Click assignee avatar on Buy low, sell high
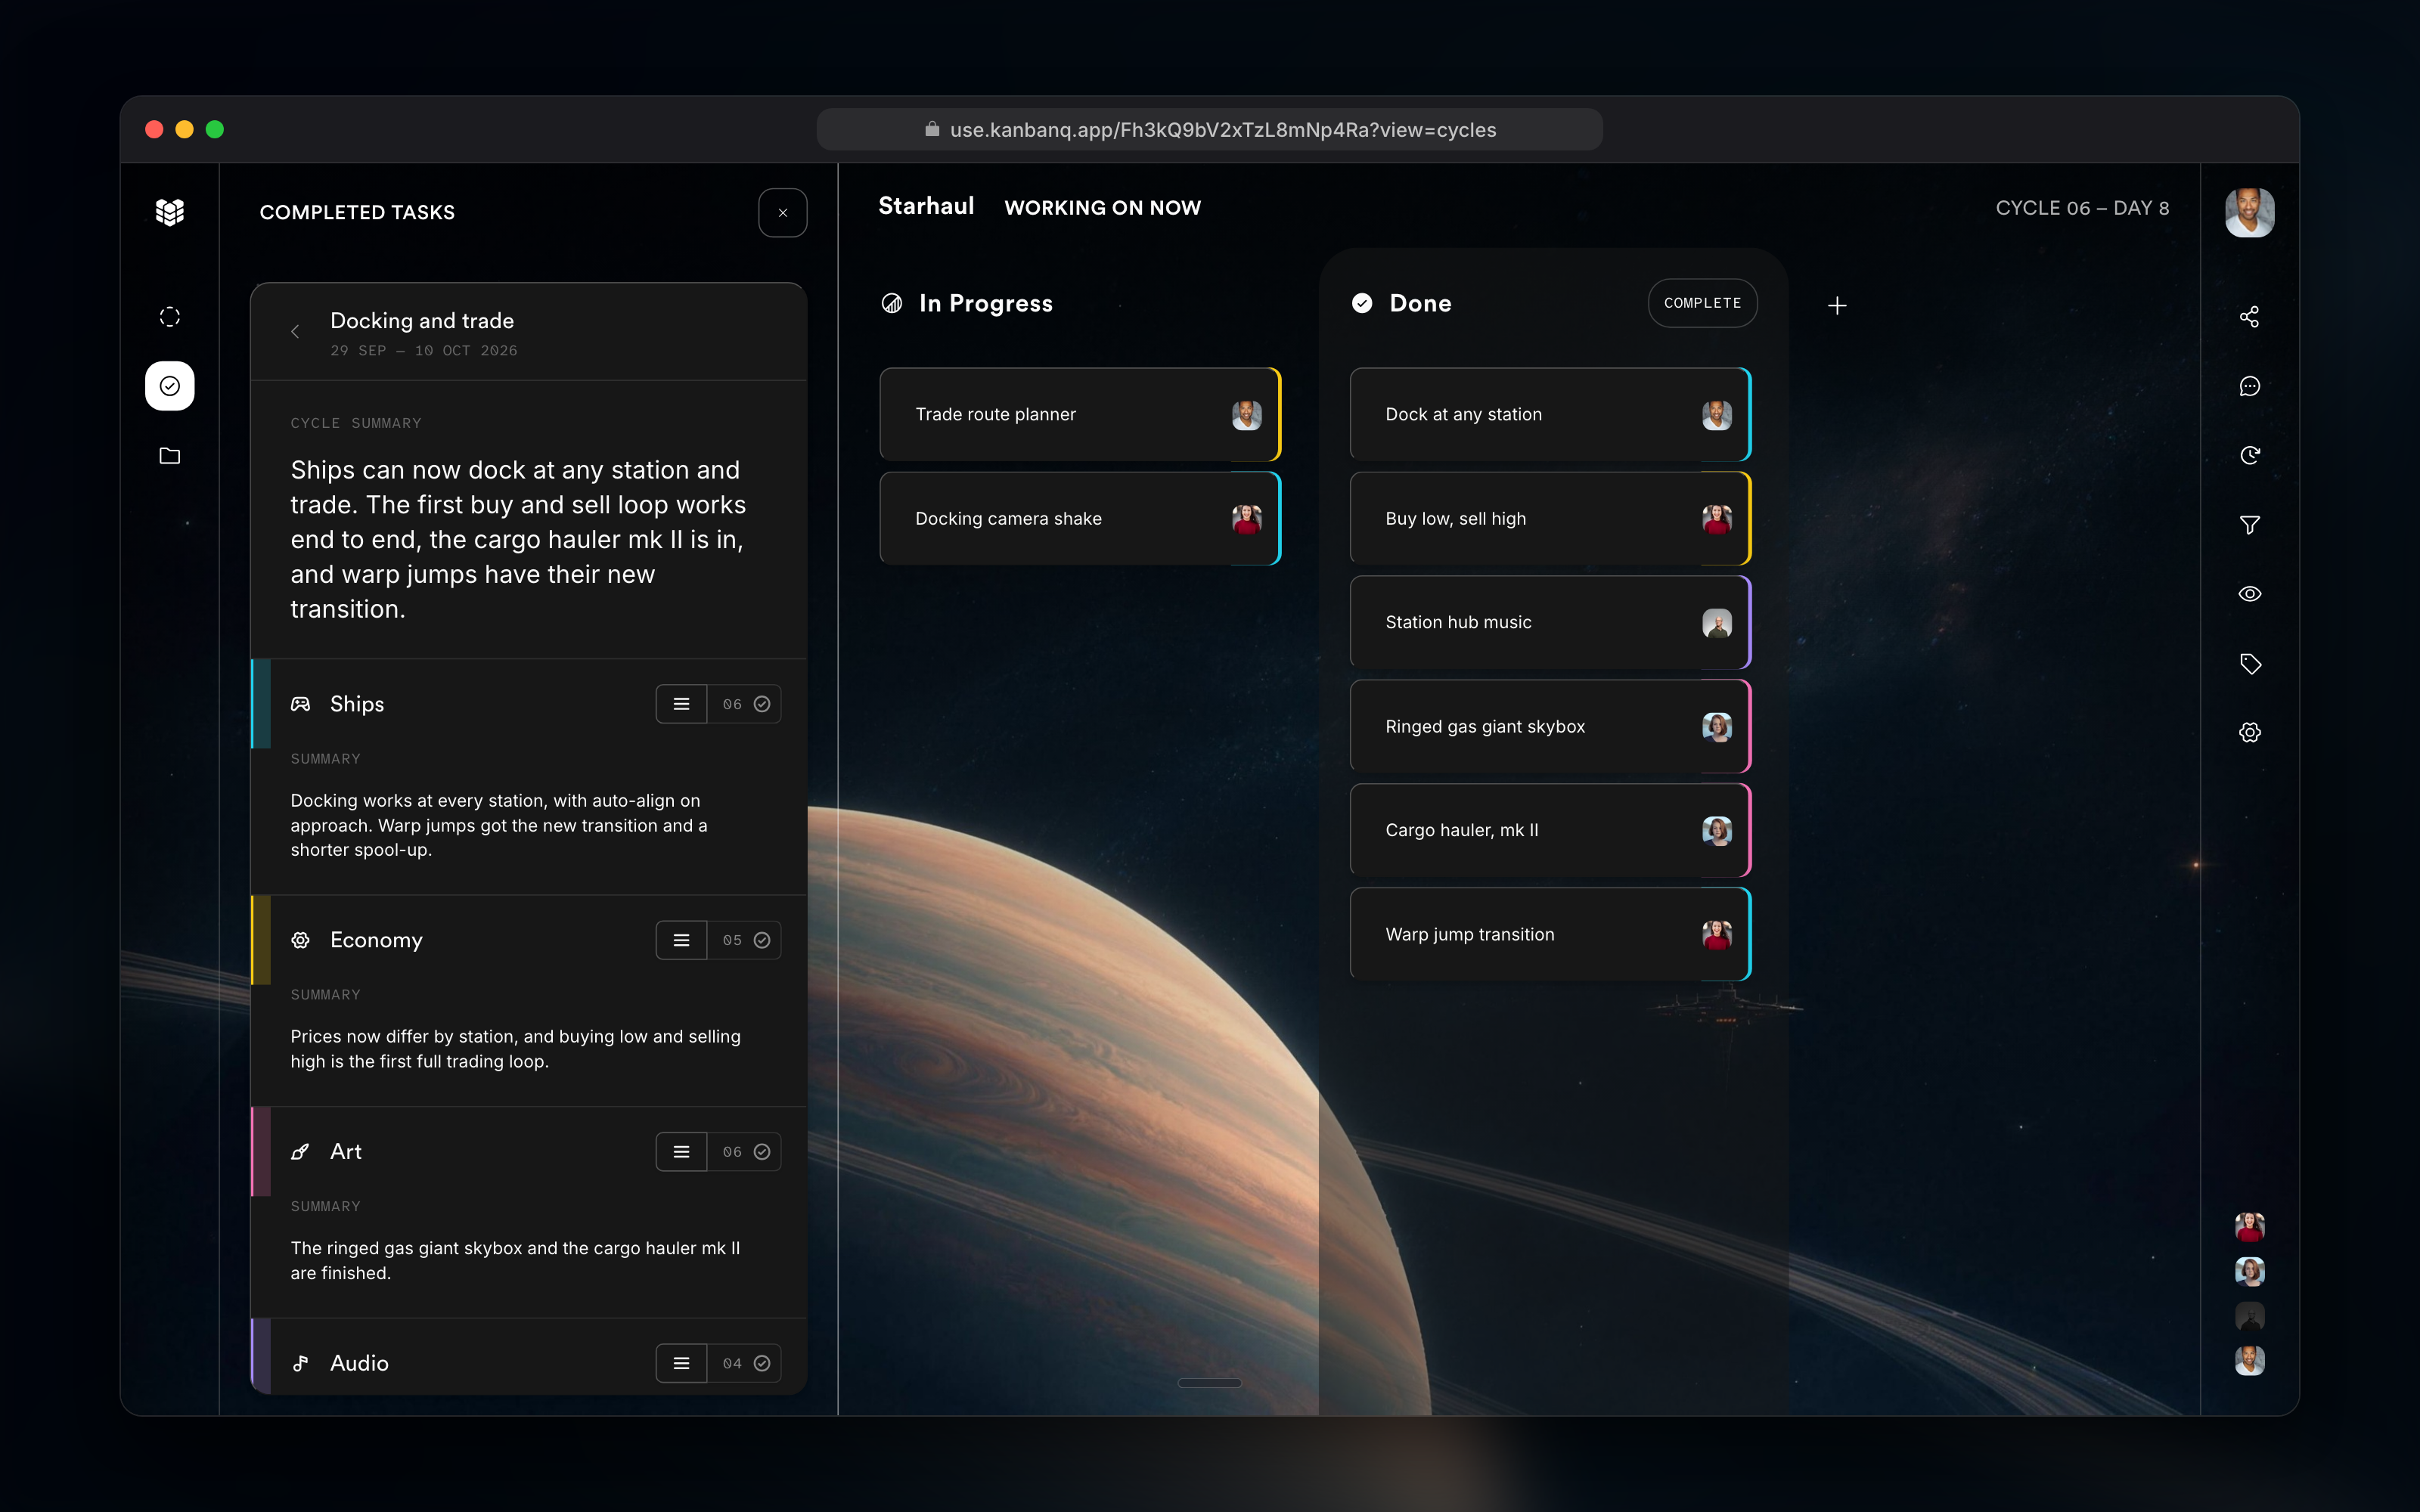Viewport: 2420px width, 1512px height. click(x=1716, y=519)
